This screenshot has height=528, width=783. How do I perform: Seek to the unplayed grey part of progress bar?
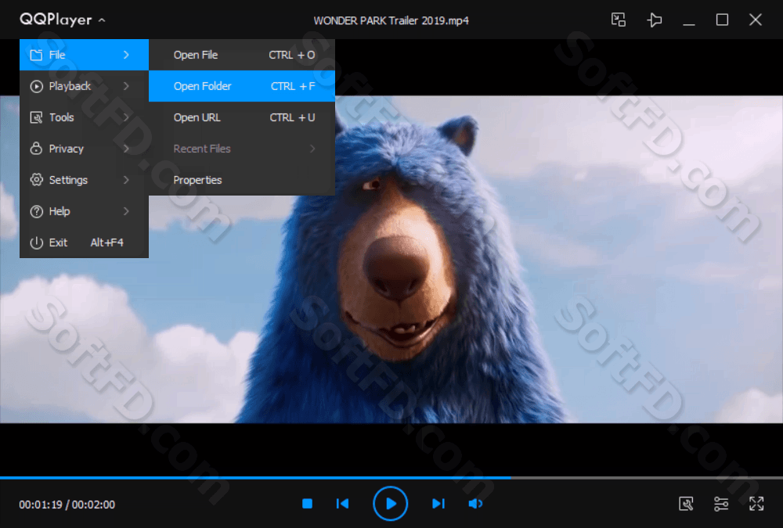click(647, 478)
